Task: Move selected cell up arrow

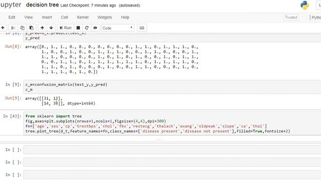Action: 42,28
